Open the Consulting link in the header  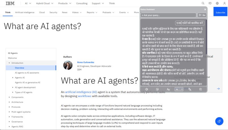pyautogui.click(x=82, y=3)
